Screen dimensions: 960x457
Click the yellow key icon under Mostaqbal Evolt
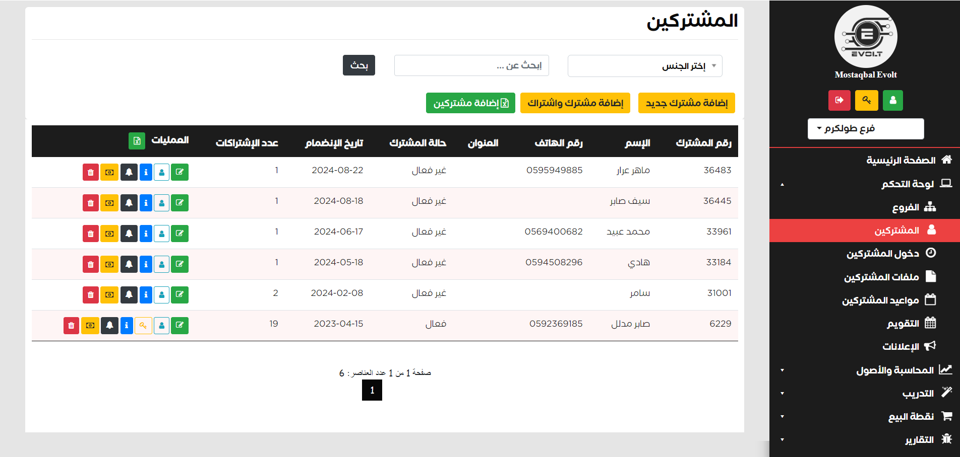pos(866,100)
